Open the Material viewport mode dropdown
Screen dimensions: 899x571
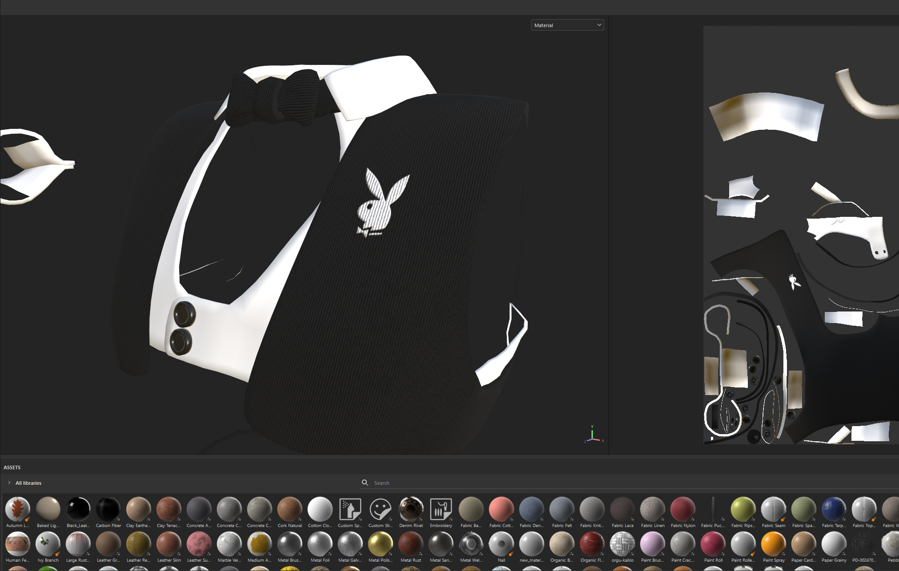(x=567, y=25)
